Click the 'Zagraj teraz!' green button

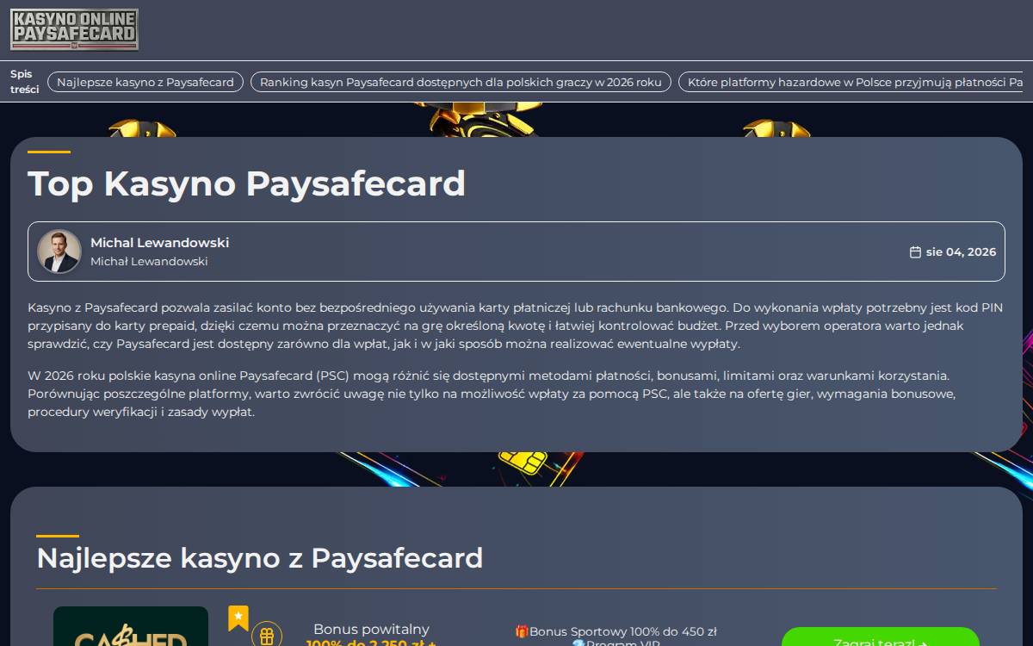click(x=880, y=638)
